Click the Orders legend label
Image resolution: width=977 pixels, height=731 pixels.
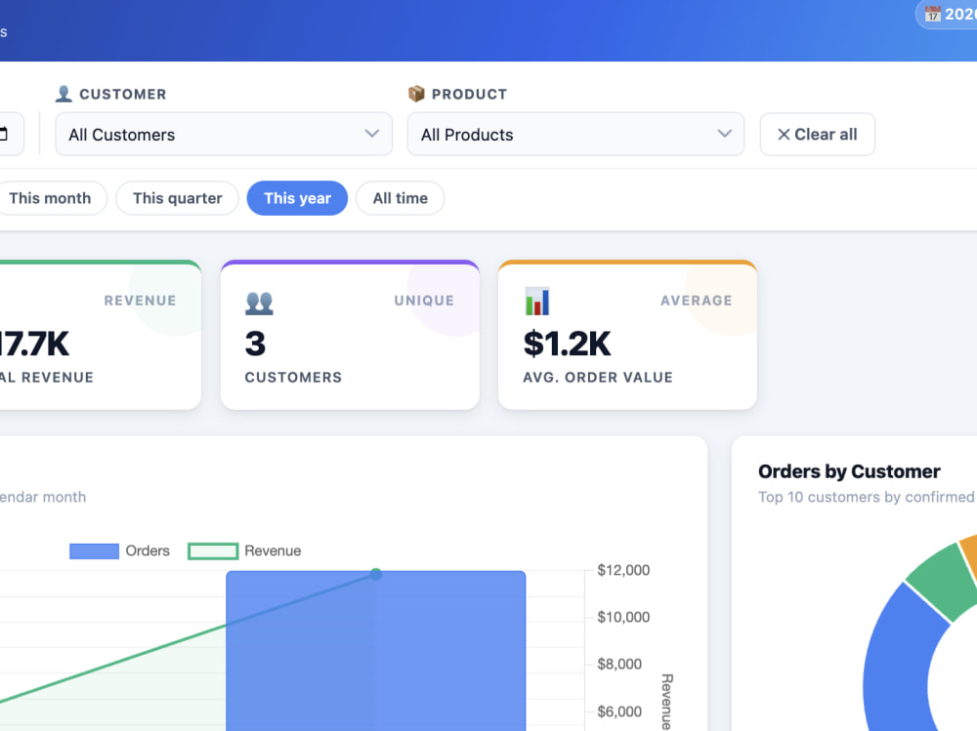(148, 551)
